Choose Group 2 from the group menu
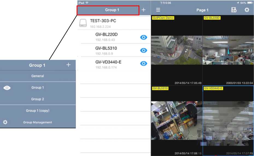 (37, 99)
